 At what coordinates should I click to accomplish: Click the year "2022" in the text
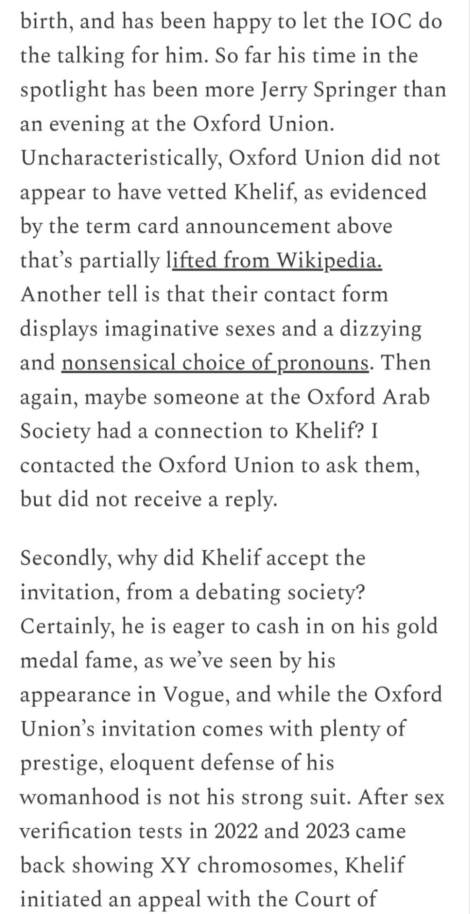click(x=236, y=832)
